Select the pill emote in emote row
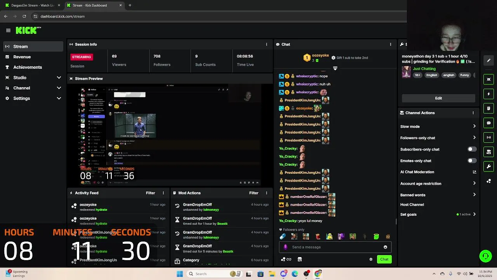This screenshot has width=497, height=280. pos(283,236)
